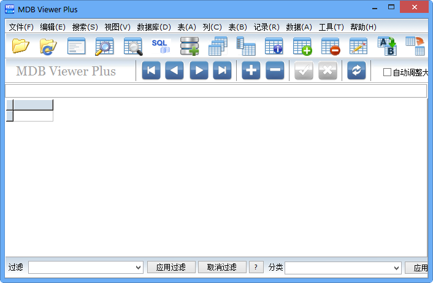
Task: Minimize the MDB Viewer Plus window
Action: pyautogui.click(x=375, y=9)
